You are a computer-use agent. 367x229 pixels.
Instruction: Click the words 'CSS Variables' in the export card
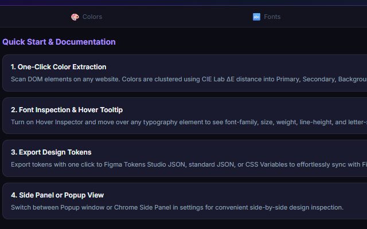tap(267, 164)
